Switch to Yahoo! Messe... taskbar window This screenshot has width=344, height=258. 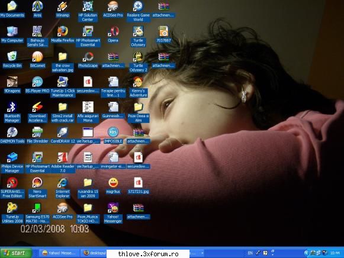59,253
